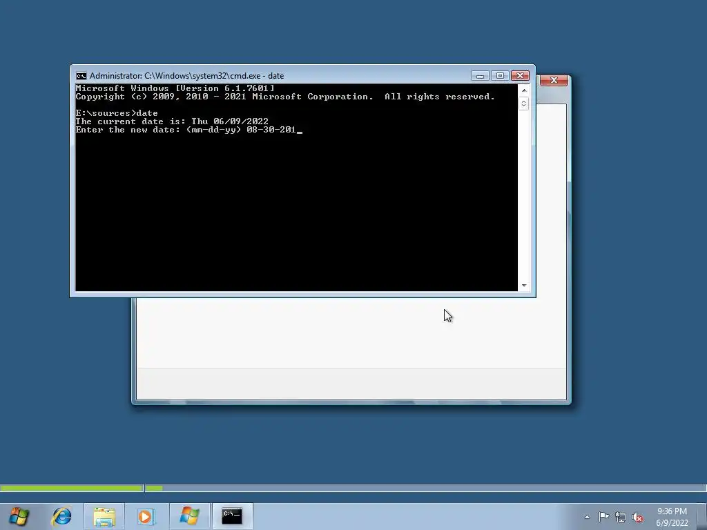Screen dimensions: 707x530
Task: Open the Action Center flag icon
Action: click(x=603, y=517)
